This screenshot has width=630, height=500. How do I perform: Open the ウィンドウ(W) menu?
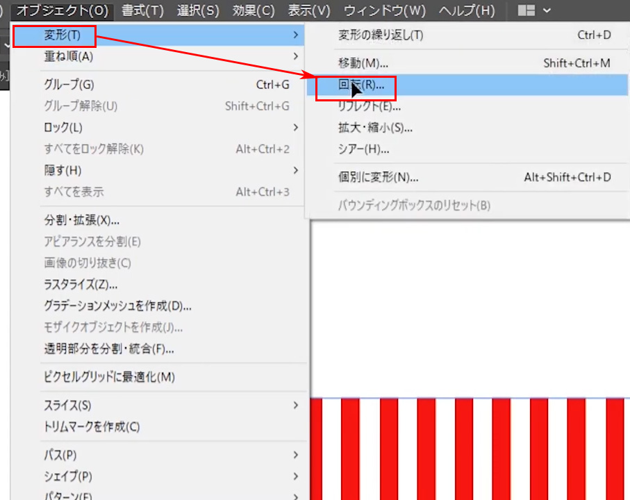point(385,10)
